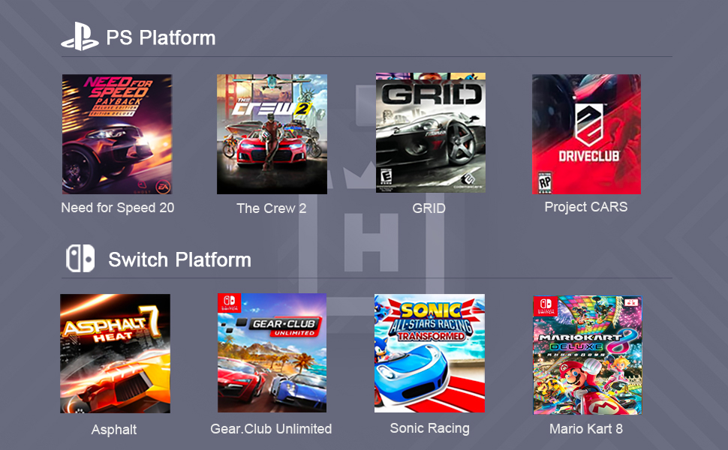The width and height of the screenshot is (728, 450).
Task: Click the Mario Kart 8 label
Action: click(x=586, y=429)
